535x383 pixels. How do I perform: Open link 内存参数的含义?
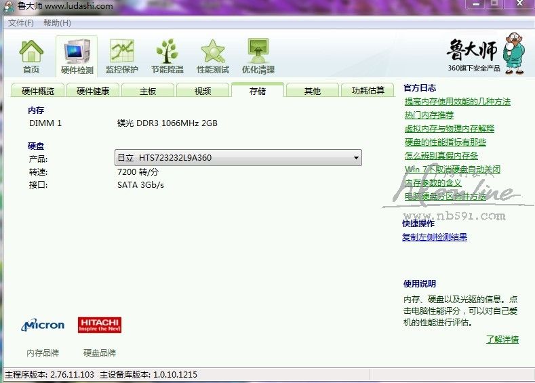[x=433, y=183]
